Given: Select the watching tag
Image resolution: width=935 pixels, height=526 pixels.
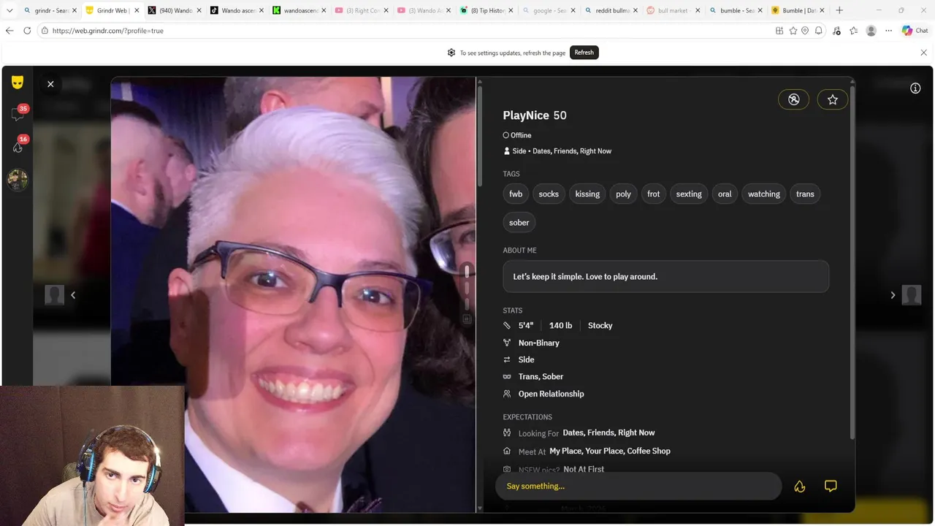Looking at the screenshot, I should coord(764,194).
